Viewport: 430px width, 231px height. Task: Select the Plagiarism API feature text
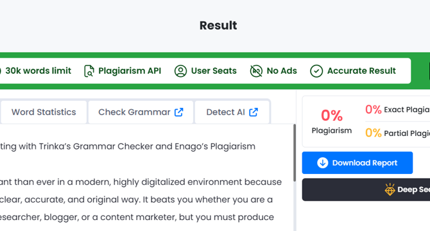(130, 71)
